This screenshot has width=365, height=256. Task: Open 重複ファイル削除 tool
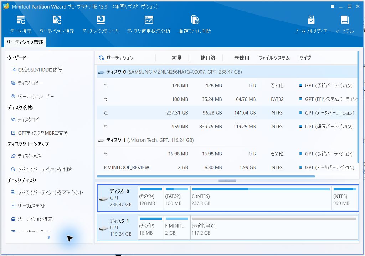coord(195,25)
